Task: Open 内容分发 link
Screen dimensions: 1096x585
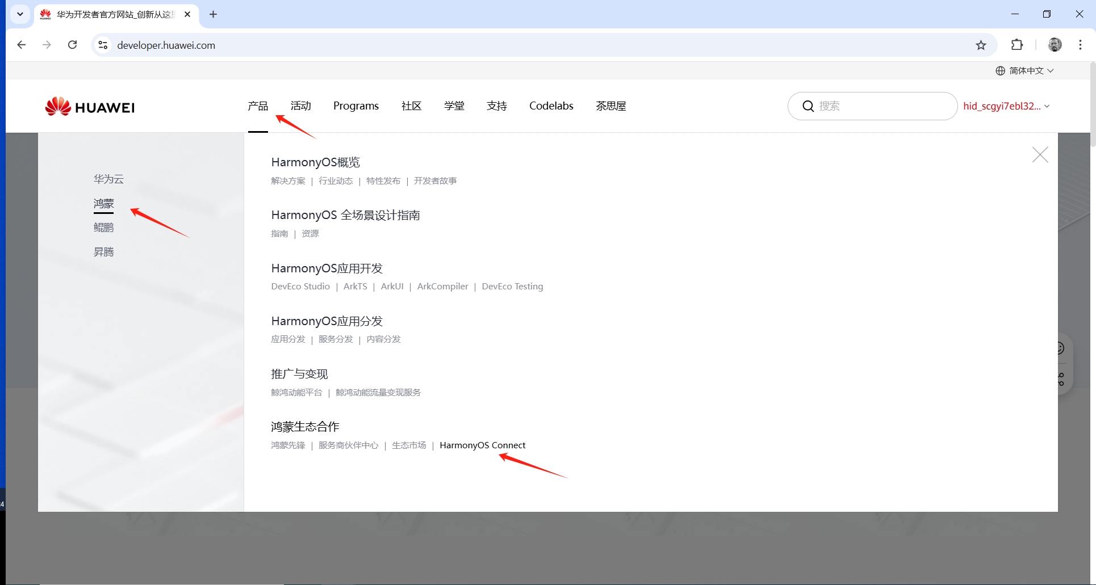Action: click(x=383, y=339)
